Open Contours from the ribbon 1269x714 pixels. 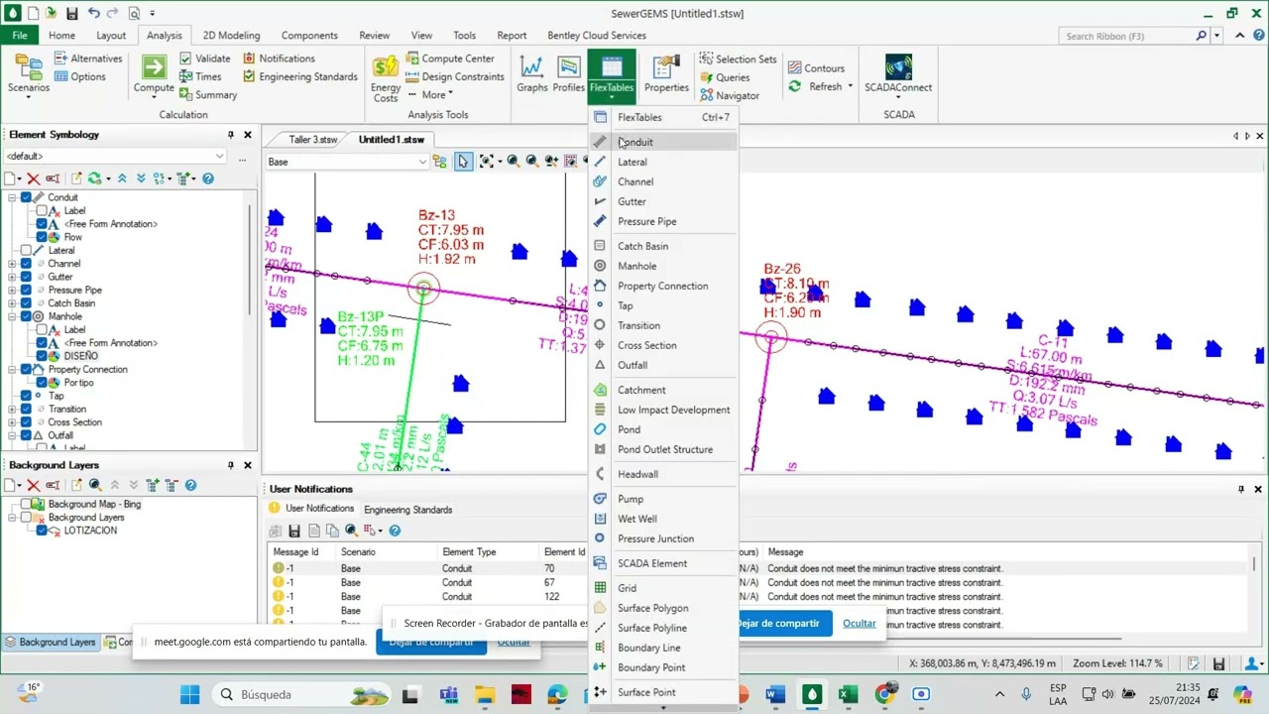coord(816,68)
